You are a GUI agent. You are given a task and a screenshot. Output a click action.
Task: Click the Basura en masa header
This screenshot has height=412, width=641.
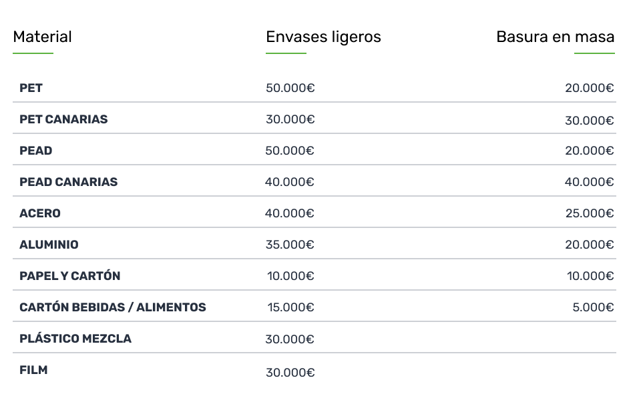pyautogui.click(x=555, y=37)
